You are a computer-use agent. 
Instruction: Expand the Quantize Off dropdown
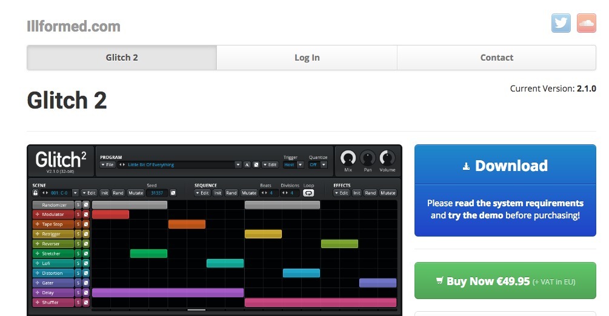[x=318, y=165]
